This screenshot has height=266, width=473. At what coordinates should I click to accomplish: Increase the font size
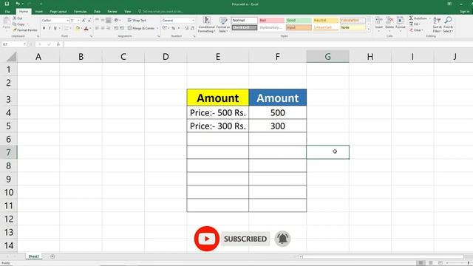tap(84, 20)
